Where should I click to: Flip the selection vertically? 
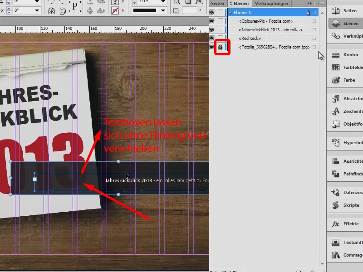tap(63, 10)
